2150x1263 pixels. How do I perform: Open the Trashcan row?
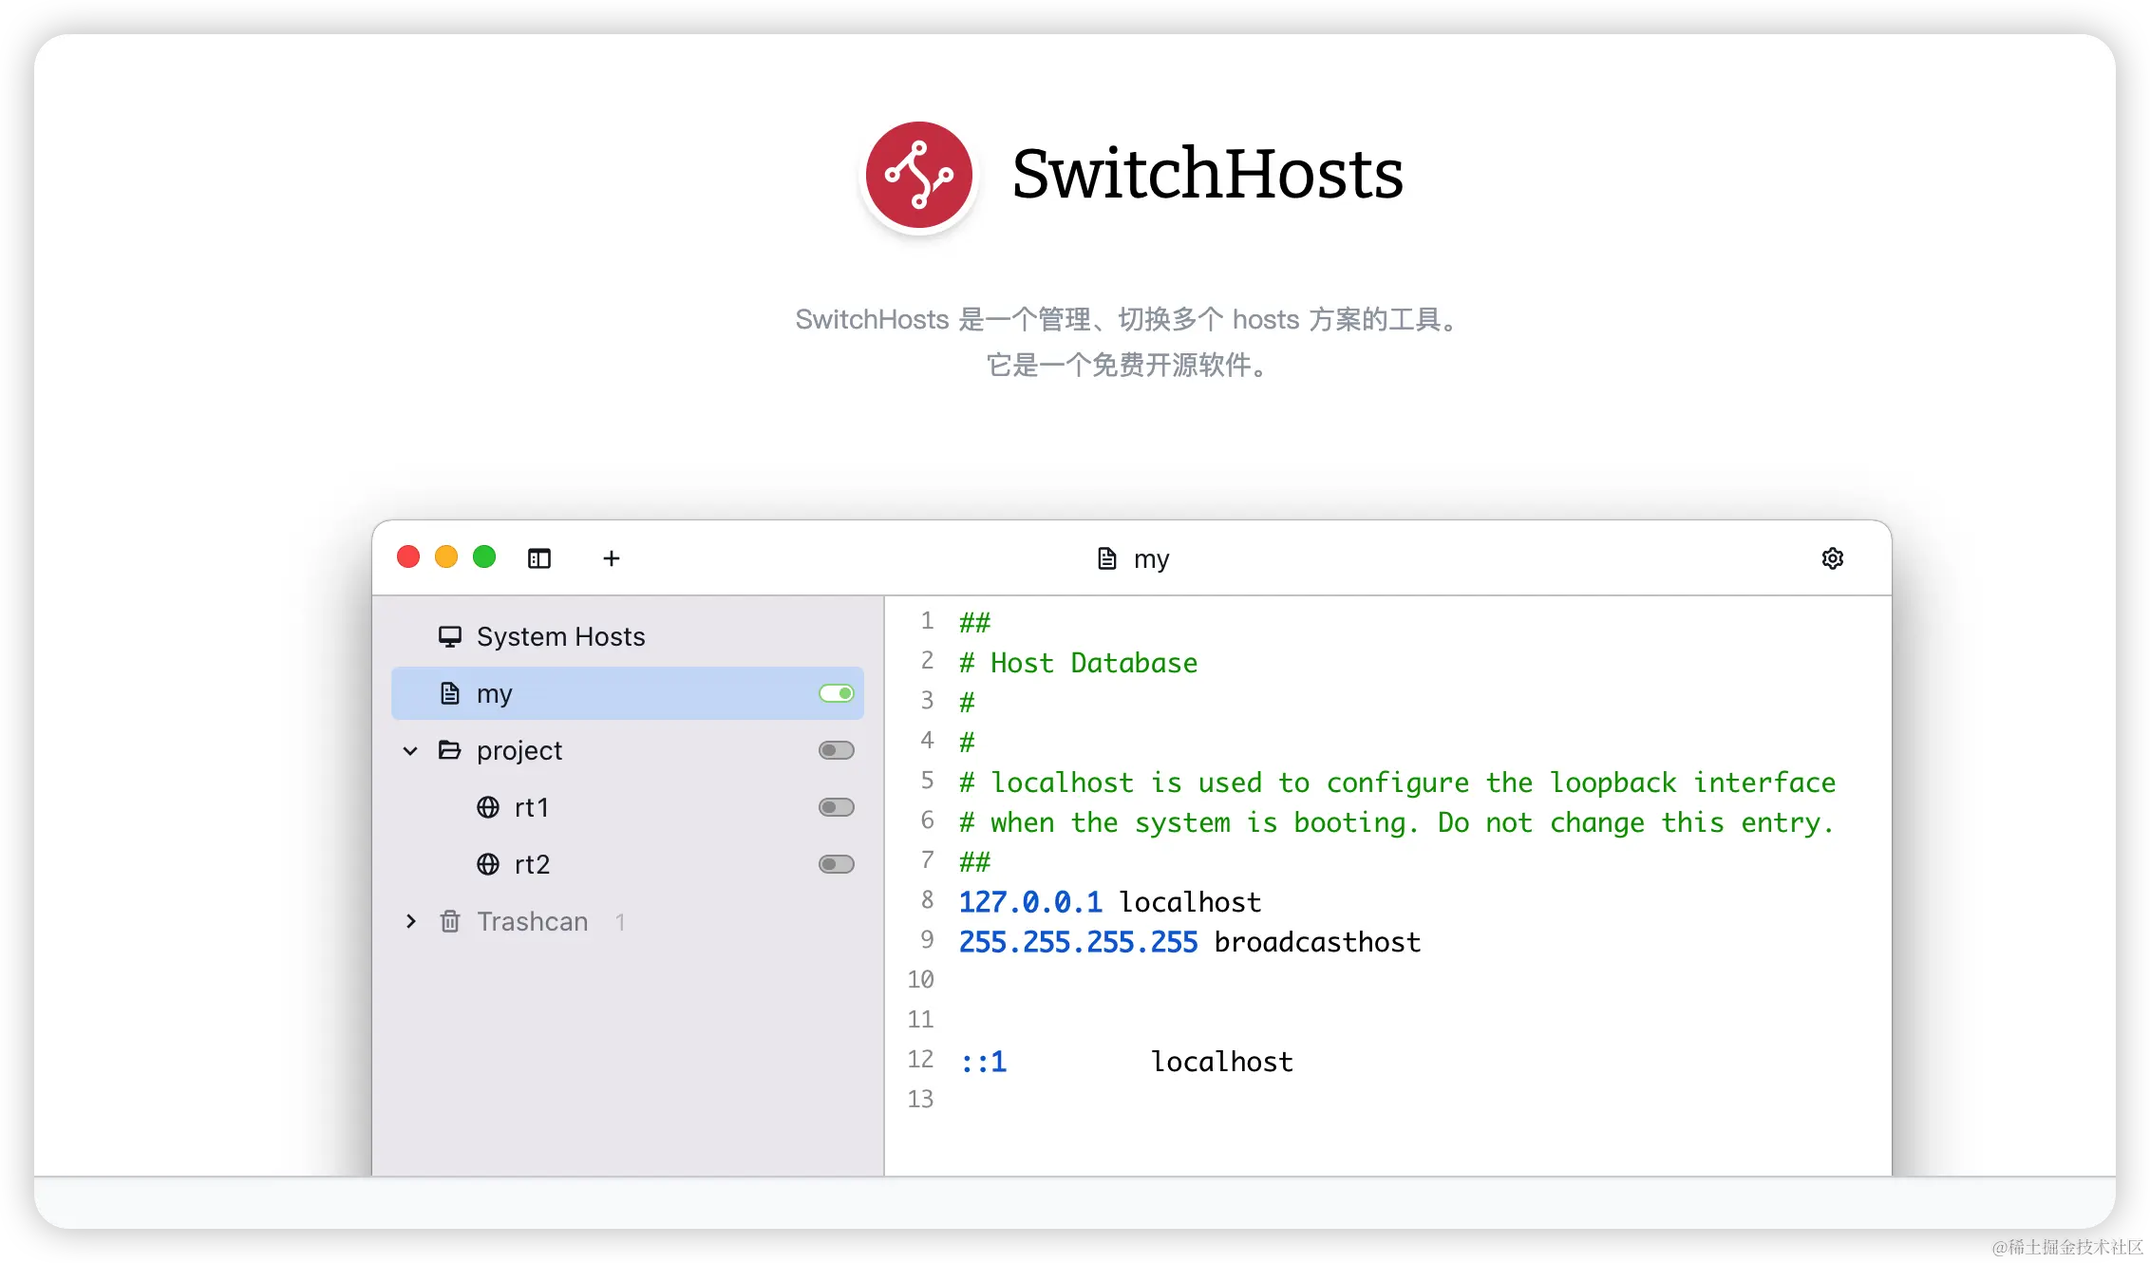628,921
